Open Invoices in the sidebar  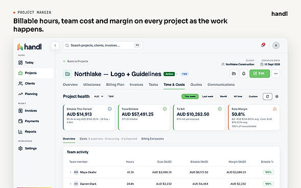pyautogui.click(x=34, y=111)
